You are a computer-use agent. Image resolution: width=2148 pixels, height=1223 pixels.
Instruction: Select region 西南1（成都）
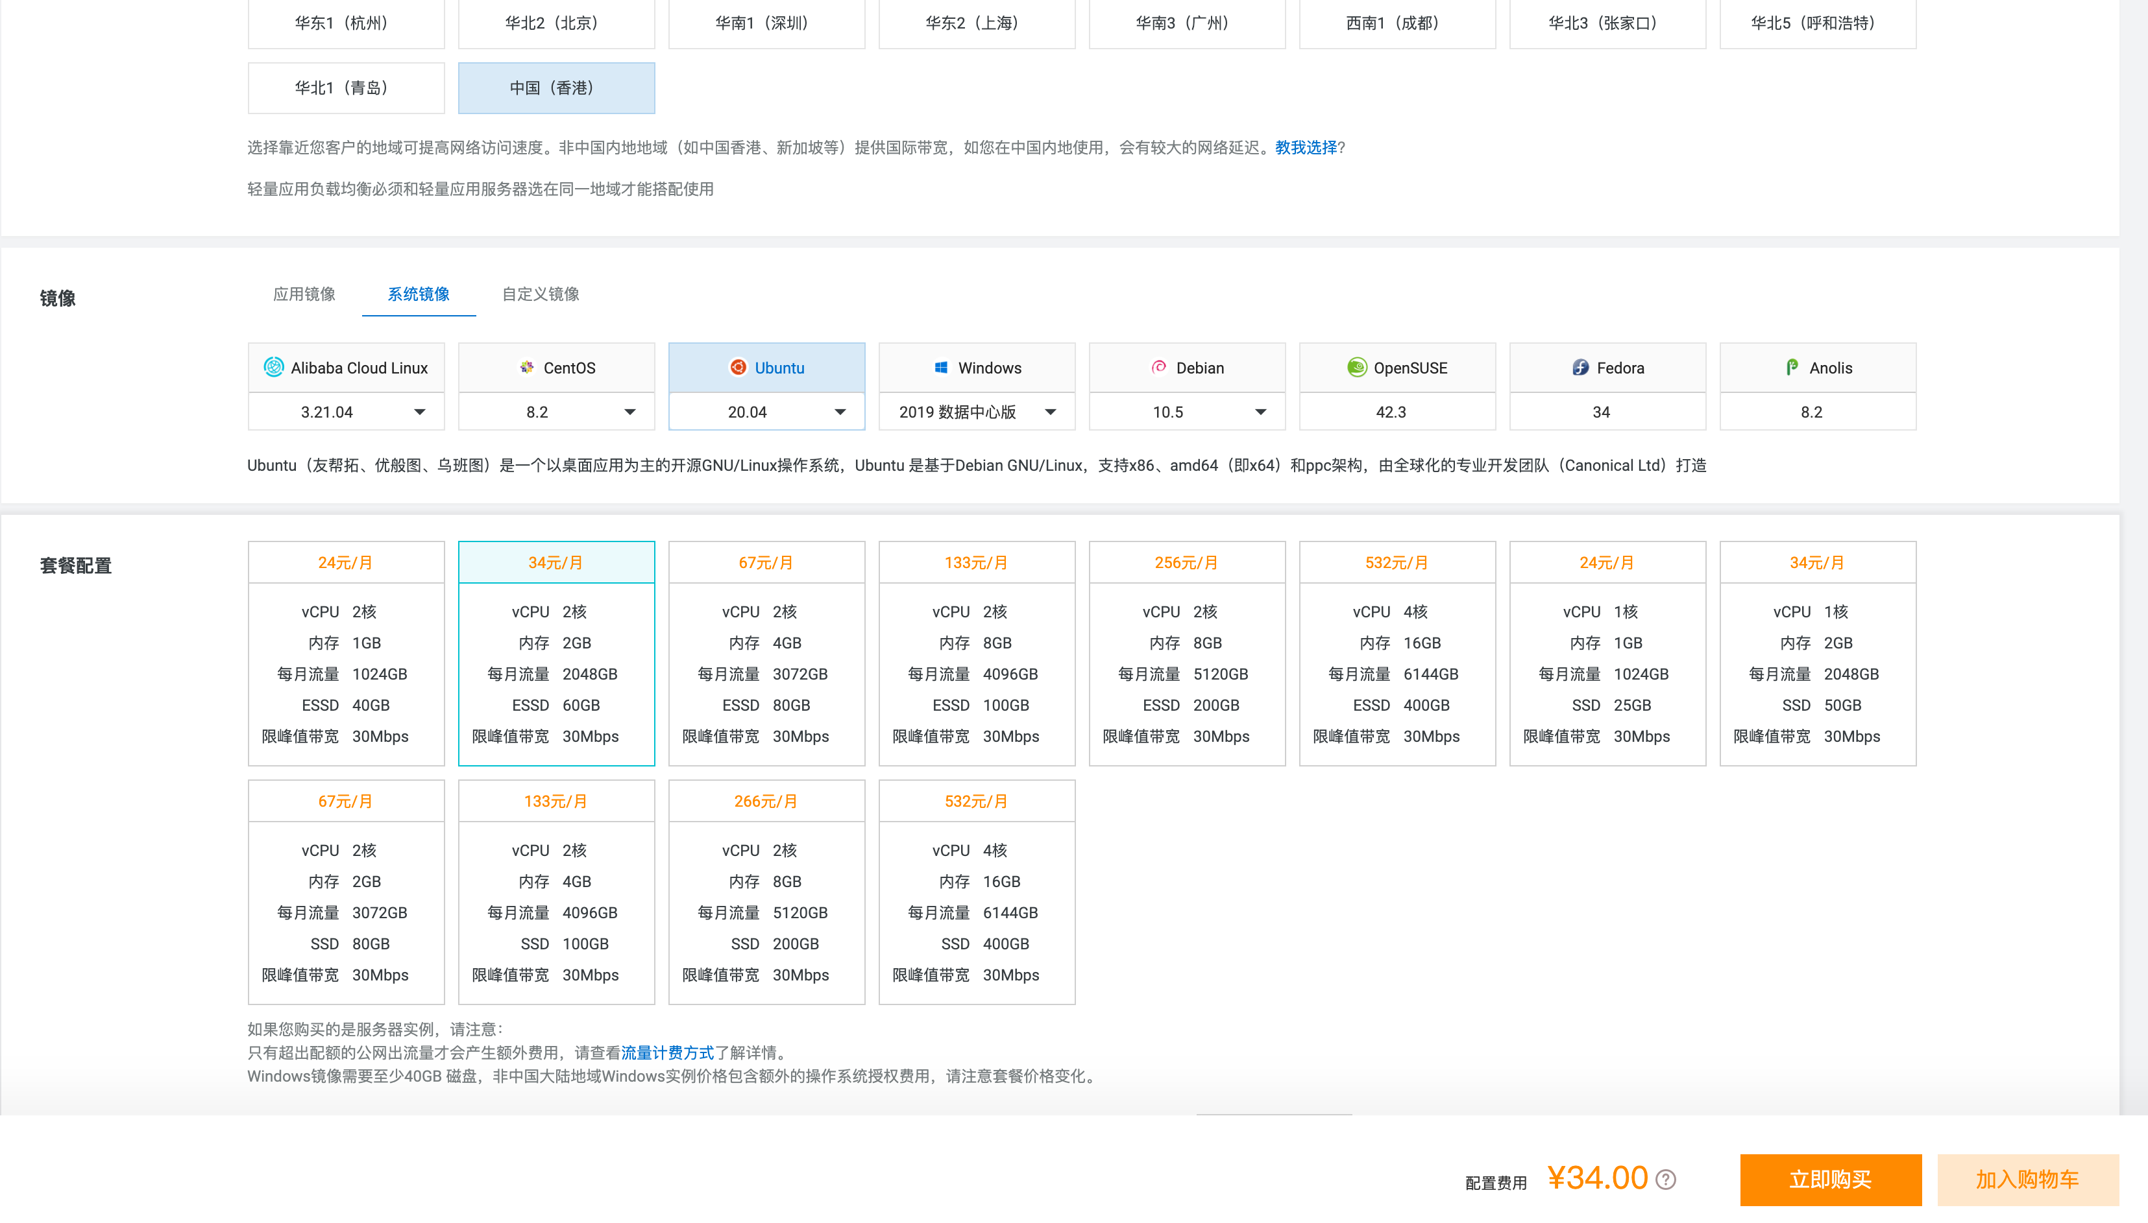[1398, 23]
